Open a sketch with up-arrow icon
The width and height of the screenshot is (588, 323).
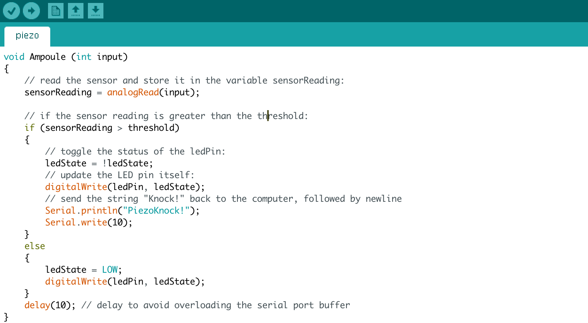click(x=76, y=11)
